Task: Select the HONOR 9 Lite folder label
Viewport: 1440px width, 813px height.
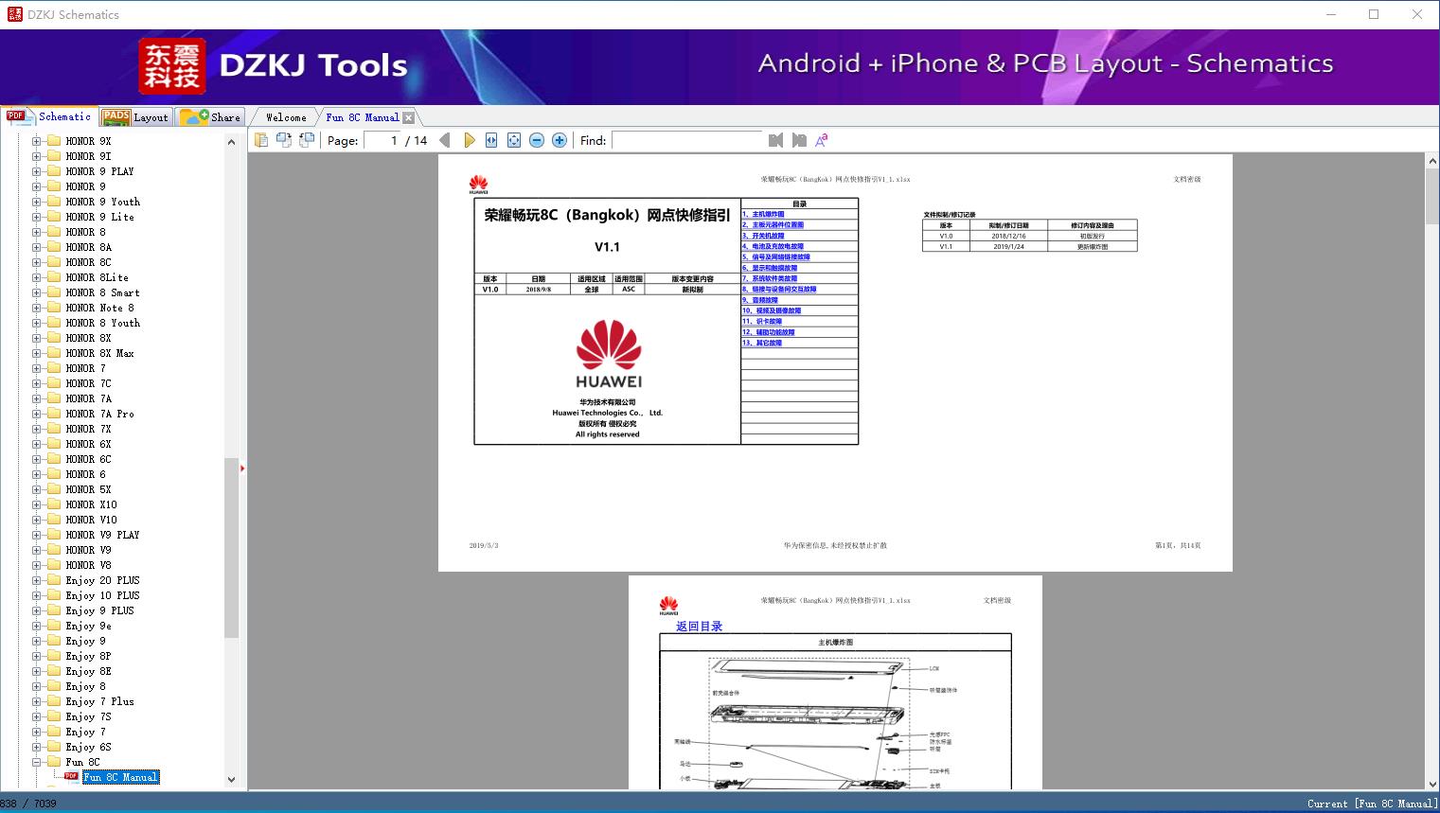Action: (x=99, y=217)
